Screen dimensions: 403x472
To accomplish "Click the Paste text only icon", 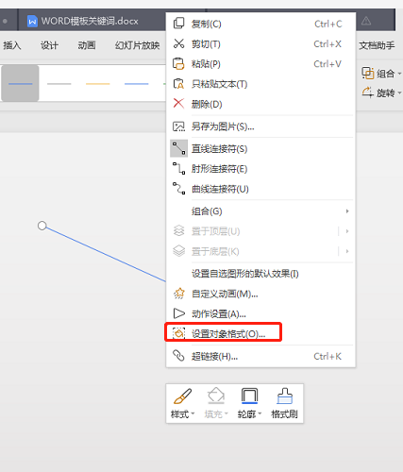I will click(178, 84).
